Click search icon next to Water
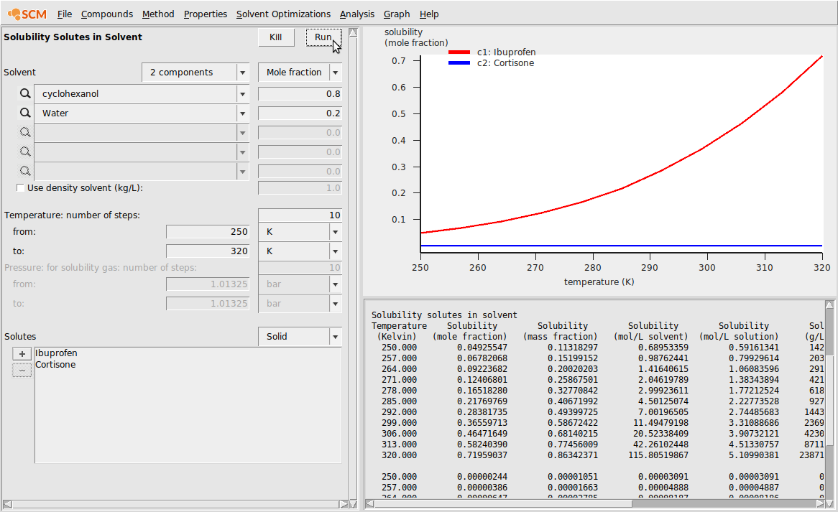 [x=25, y=113]
